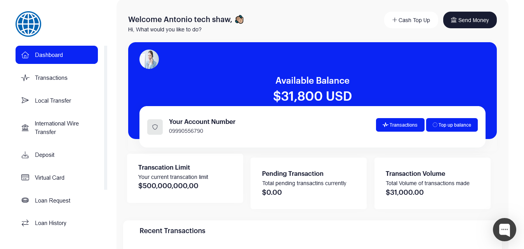
Task: Click the blue Transactions button
Action: (x=400, y=125)
